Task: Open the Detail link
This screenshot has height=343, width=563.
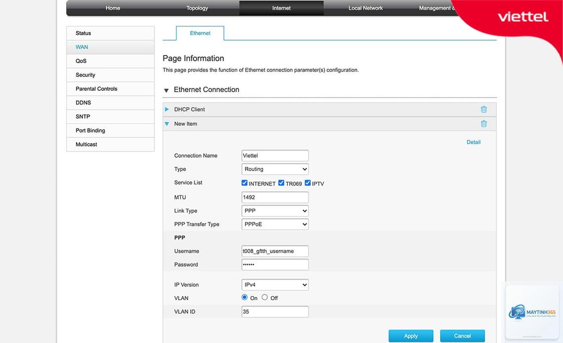Action: (x=473, y=142)
